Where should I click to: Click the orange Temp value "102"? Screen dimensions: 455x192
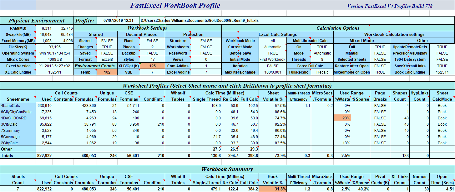[107, 72]
